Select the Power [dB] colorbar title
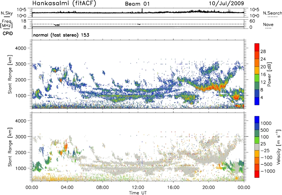Image resolution: width=282 pixels, height=195 pixels. point(269,74)
